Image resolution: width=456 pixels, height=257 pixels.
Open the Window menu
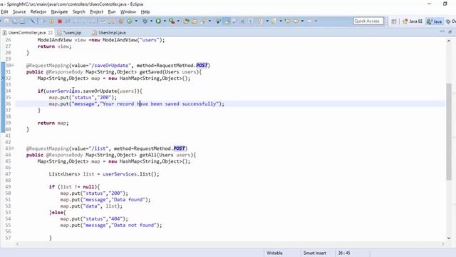tap(128, 12)
